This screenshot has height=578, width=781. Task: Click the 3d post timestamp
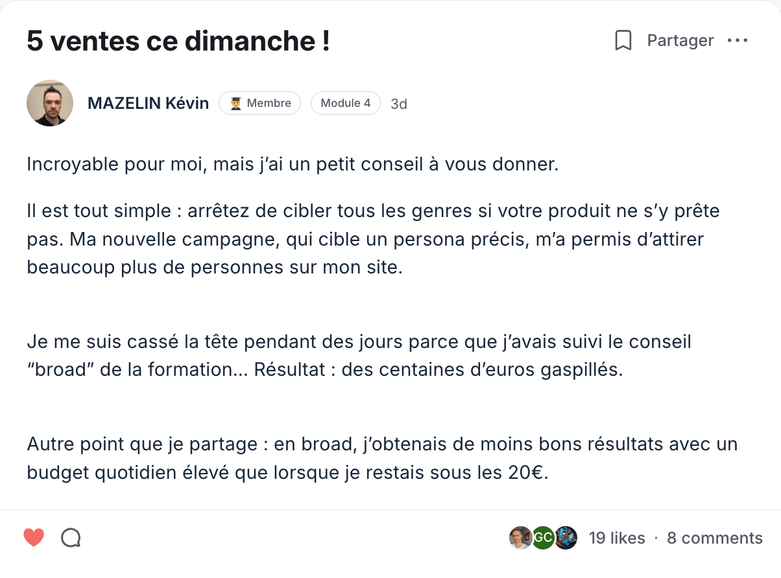pyautogui.click(x=399, y=104)
